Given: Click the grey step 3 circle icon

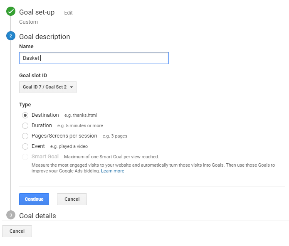Looking at the screenshot, I should click(11, 215).
